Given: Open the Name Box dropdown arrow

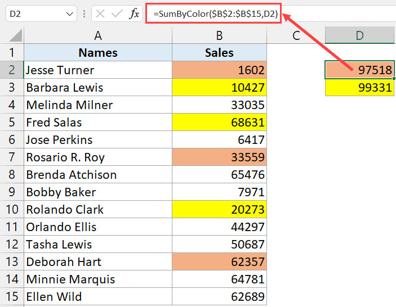Looking at the screenshot, I should click(70, 14).
